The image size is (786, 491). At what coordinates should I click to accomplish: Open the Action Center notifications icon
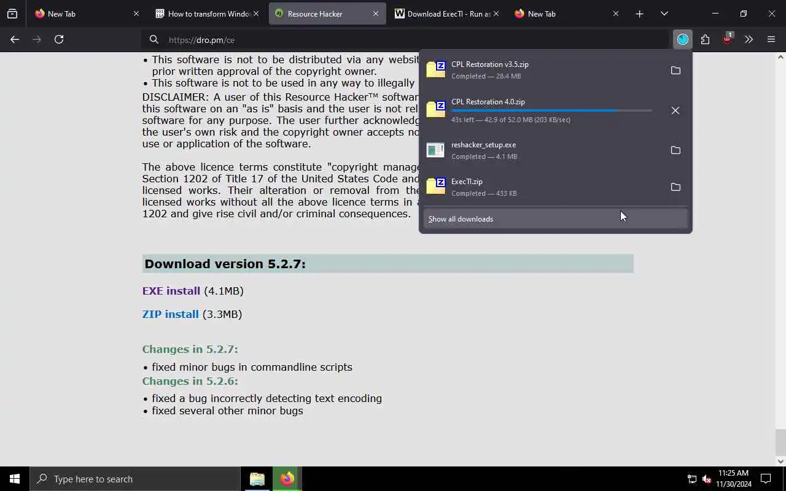pyautogui.click(x=766, y=479)
